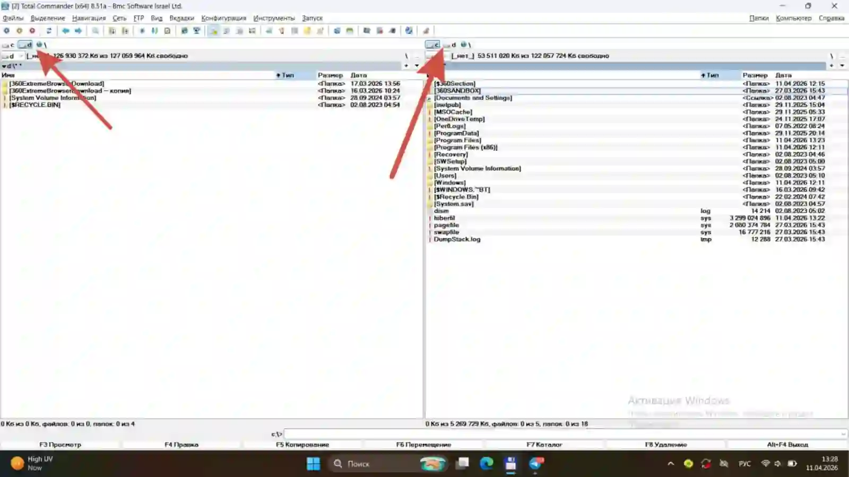
Task: Select [Windows] folder in right panel
Action: coord(449,183)
